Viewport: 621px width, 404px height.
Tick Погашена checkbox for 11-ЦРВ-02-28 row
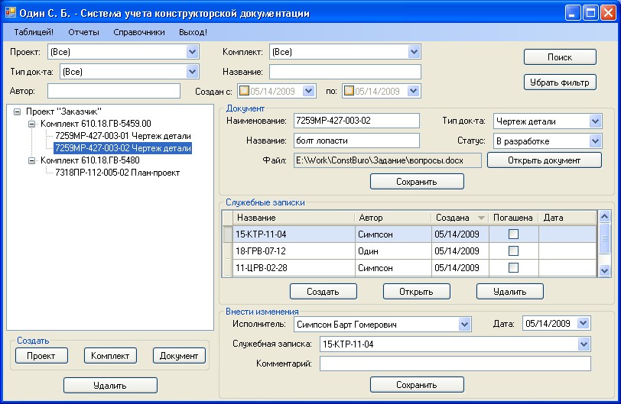click(513, 267)
